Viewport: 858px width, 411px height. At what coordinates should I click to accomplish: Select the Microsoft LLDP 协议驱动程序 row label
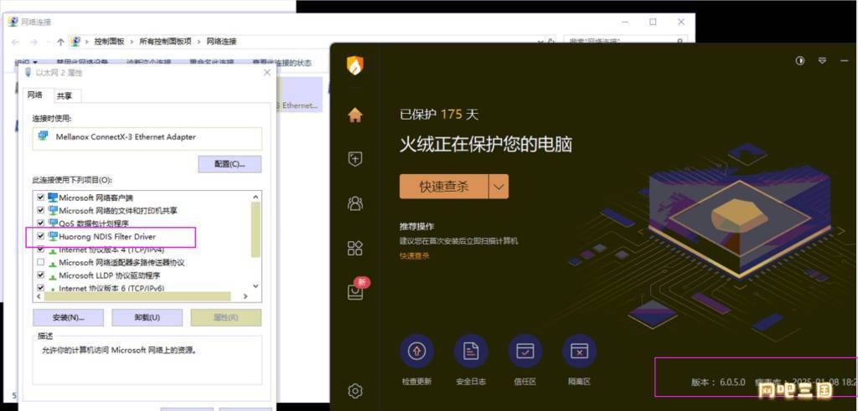click(x=110, y=275)
